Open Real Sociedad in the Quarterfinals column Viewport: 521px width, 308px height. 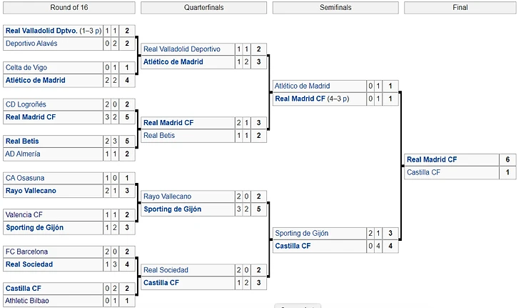click(x=166, y=270)
